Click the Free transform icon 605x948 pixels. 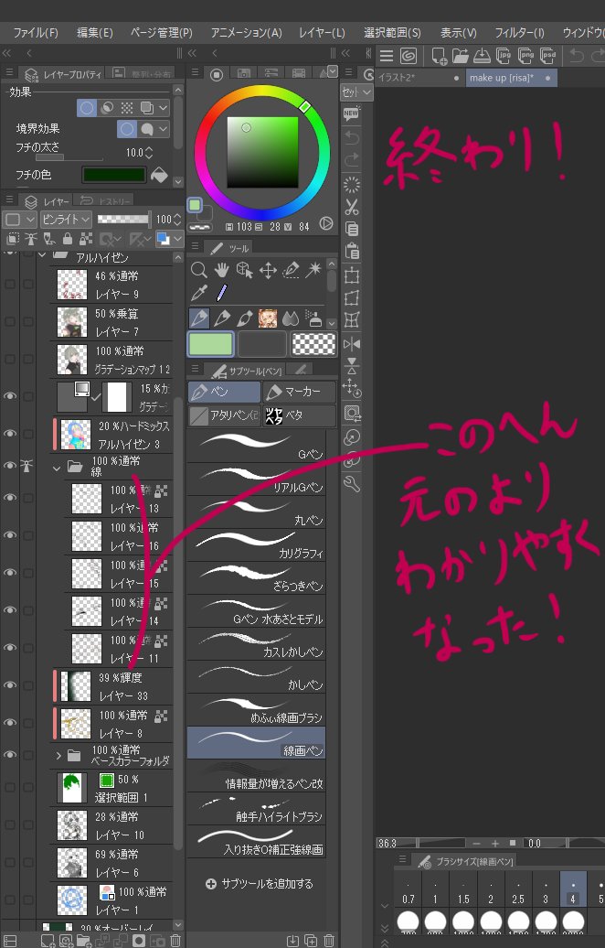[x=352, y=298]
